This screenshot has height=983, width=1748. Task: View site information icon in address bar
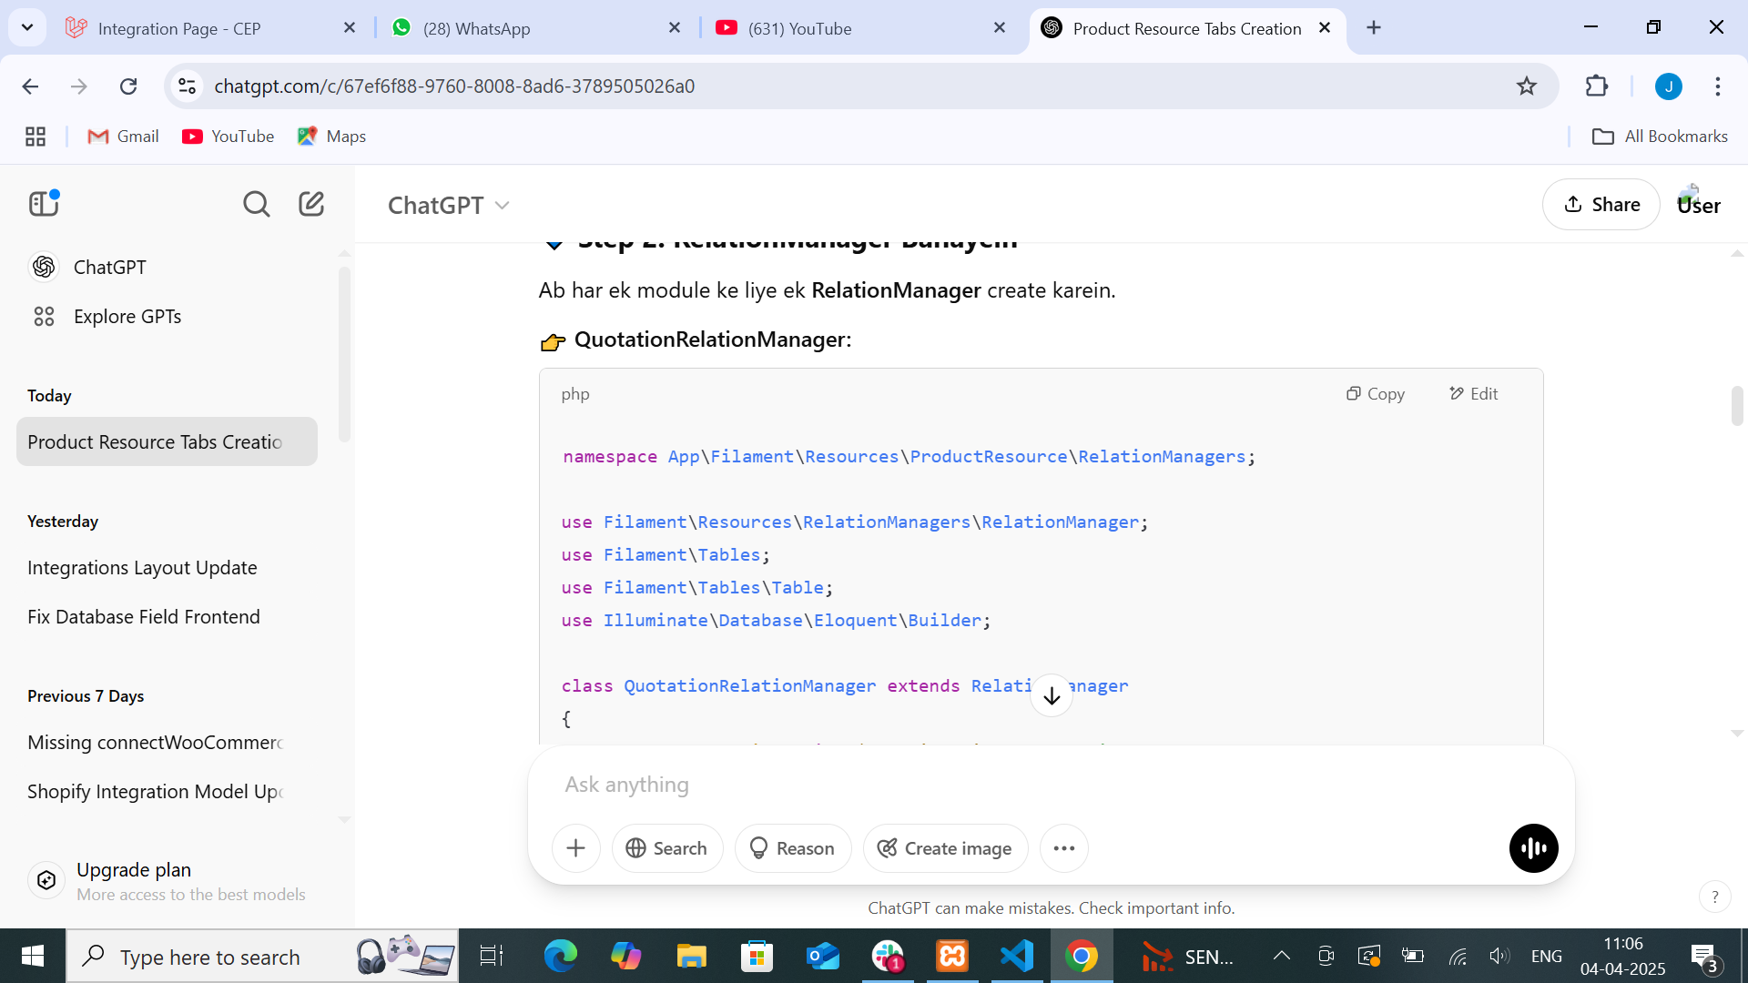[x=187, y=86]
